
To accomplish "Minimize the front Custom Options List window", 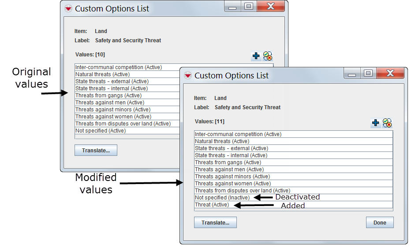I will click(352, 74).
